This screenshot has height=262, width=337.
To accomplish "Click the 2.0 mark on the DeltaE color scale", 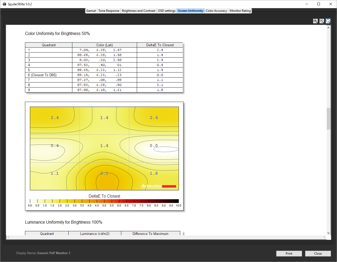I will click(60, 206).
